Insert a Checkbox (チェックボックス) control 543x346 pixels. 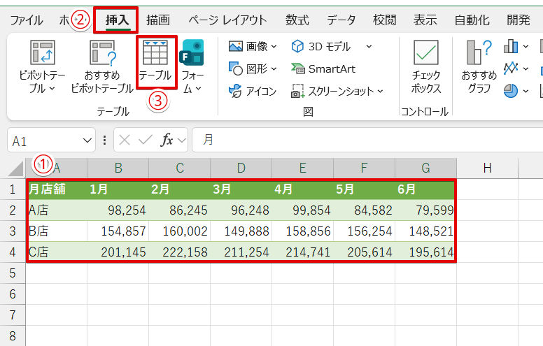[426, 66]
